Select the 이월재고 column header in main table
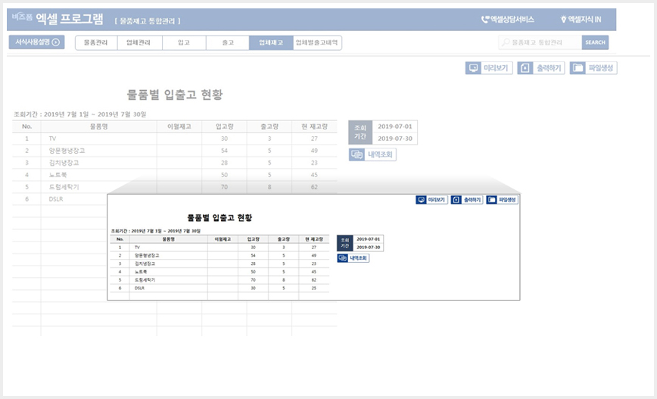Viewport: 657px width, 399px height. [x=179, y=126]
